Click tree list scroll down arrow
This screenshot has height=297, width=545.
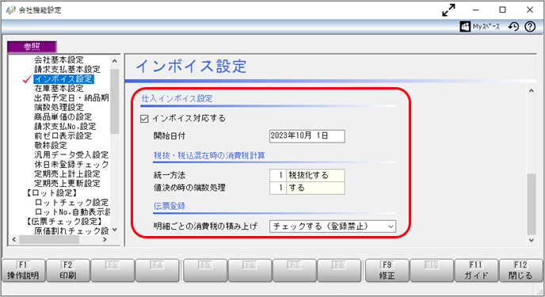click(115, 230)
